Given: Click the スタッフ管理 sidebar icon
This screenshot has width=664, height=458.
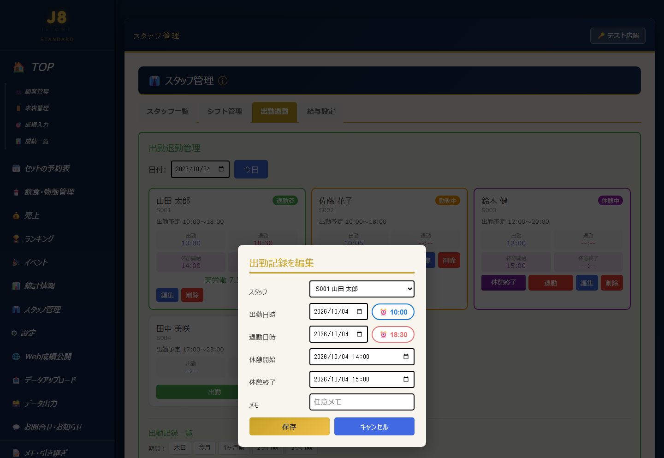Looking at the screenshot, I should click(16, 309).
